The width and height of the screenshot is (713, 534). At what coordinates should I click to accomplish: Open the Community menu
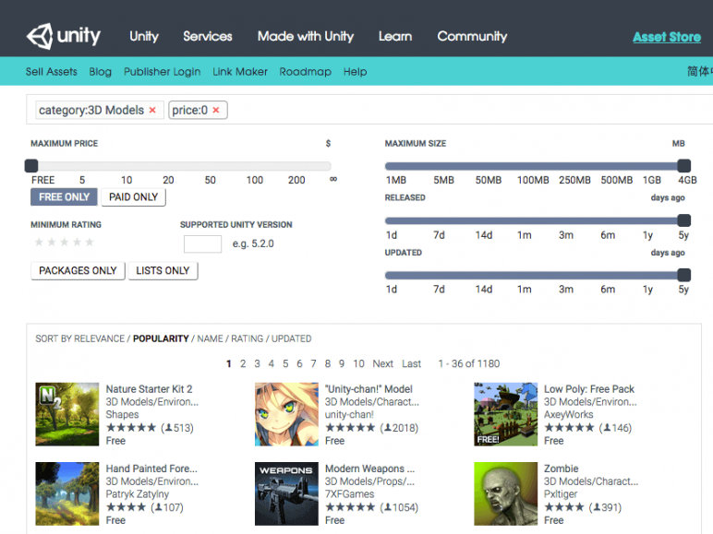[x=473, y=36]
